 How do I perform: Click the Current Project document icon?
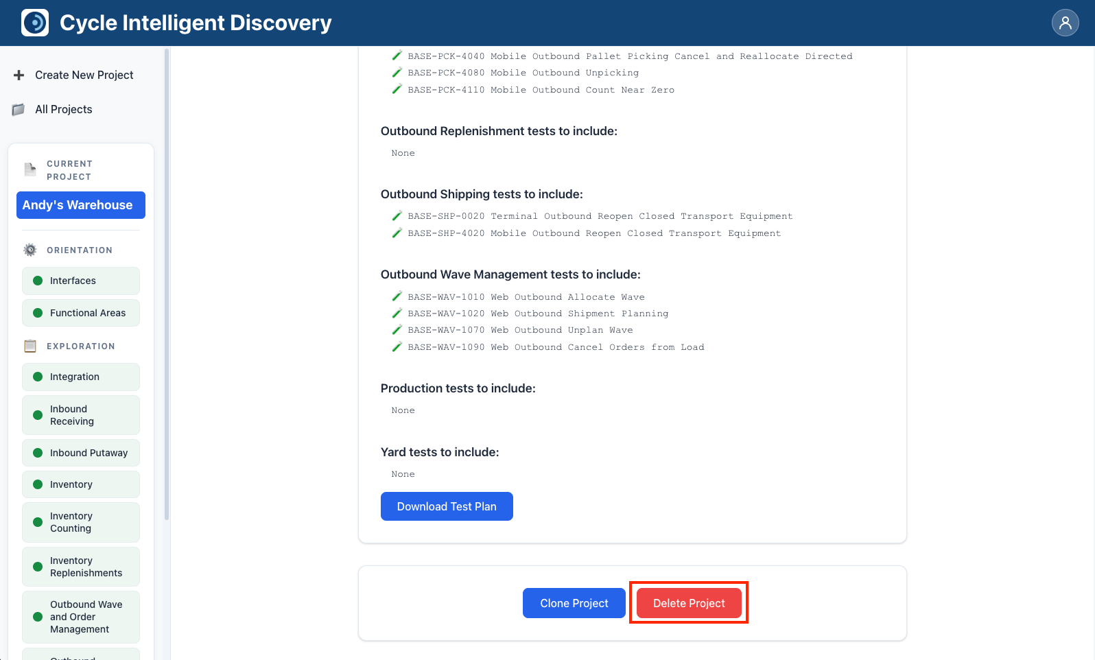(x=30, y=169)
